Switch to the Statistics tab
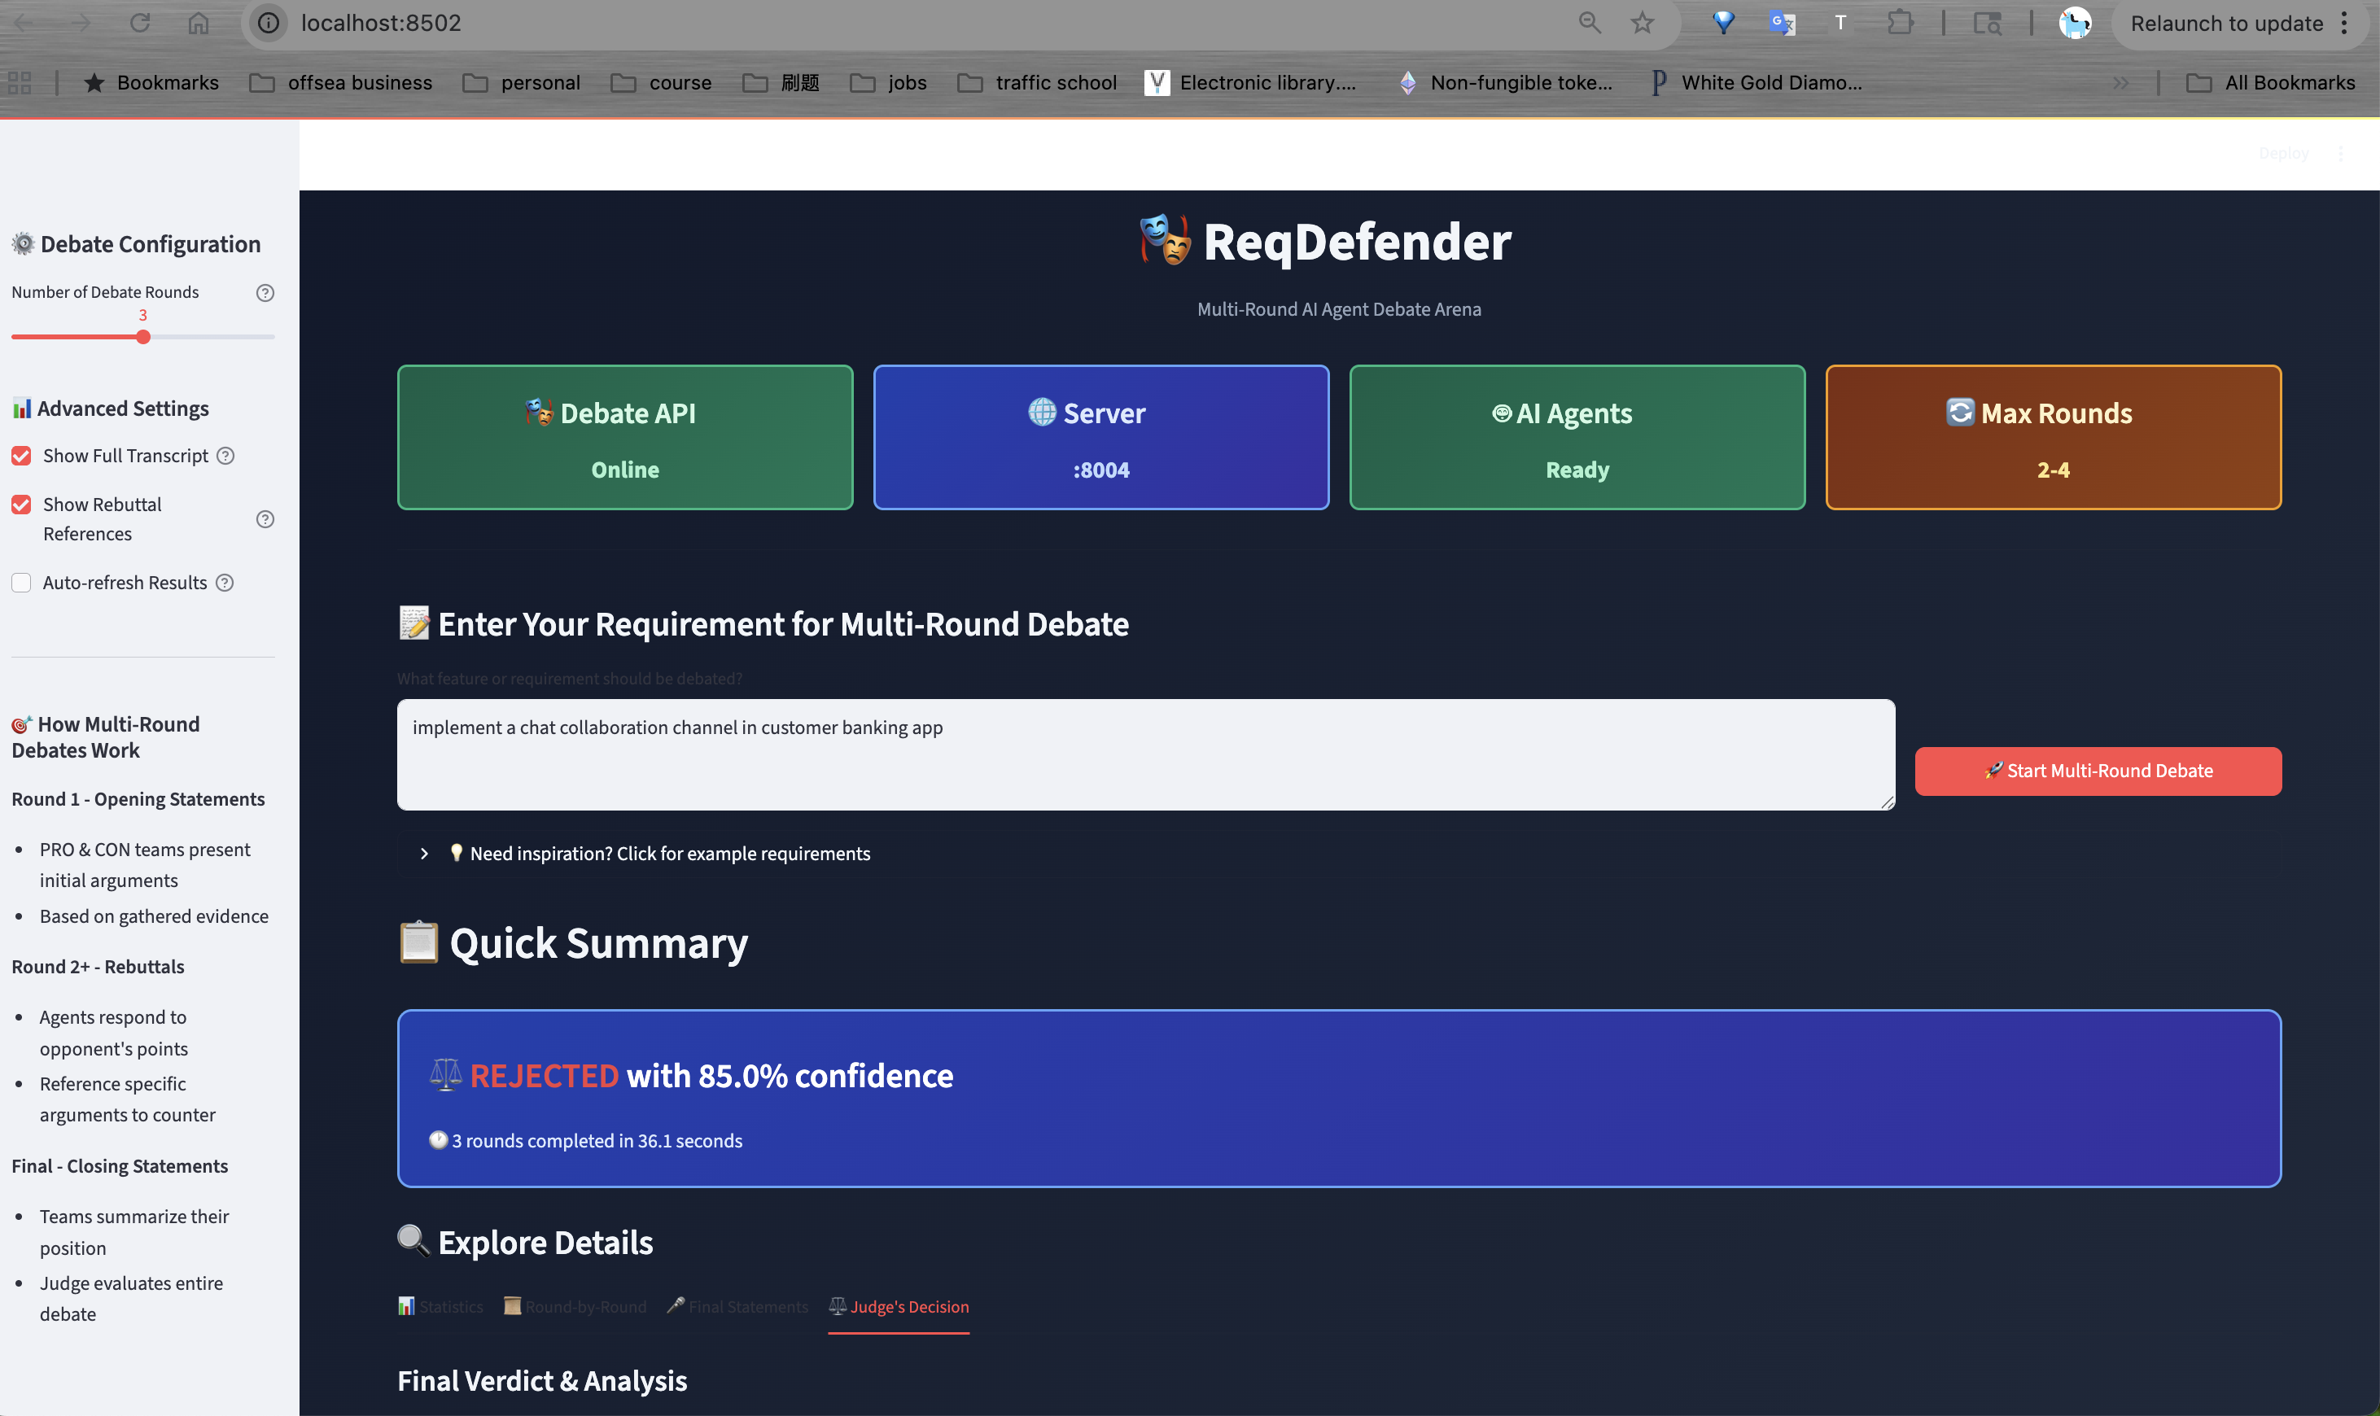This screenshot has height=1416, width=2380. point(441,1307)
